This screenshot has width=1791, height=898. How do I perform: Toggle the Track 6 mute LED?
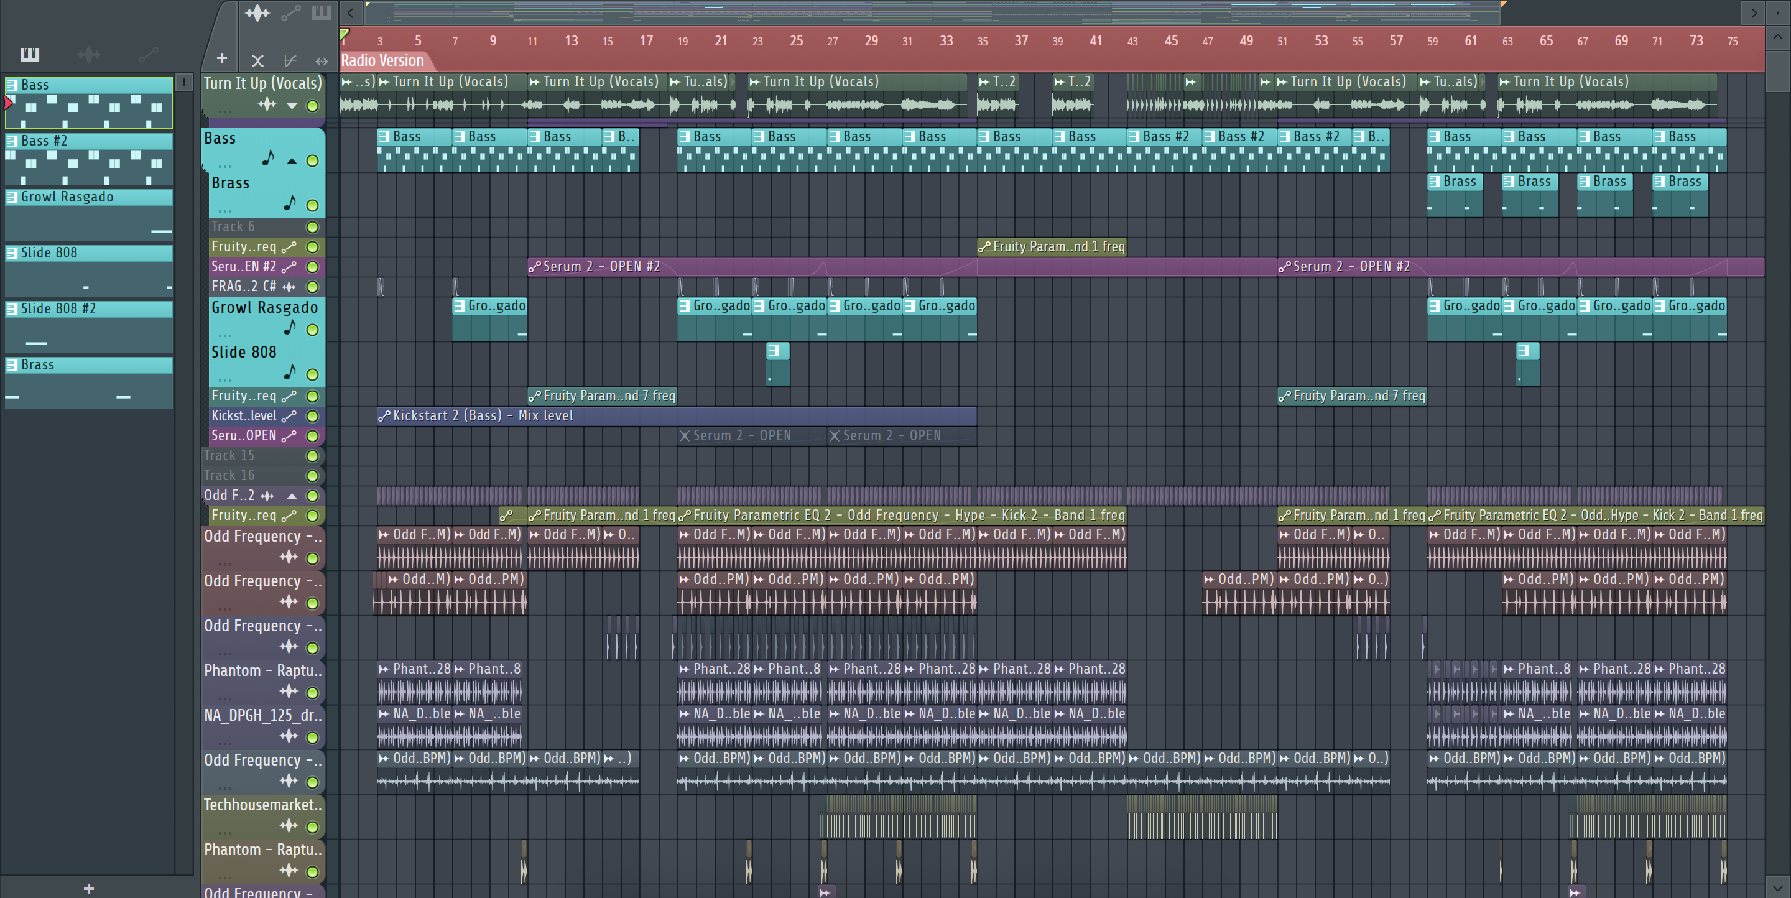click(313, 227)
